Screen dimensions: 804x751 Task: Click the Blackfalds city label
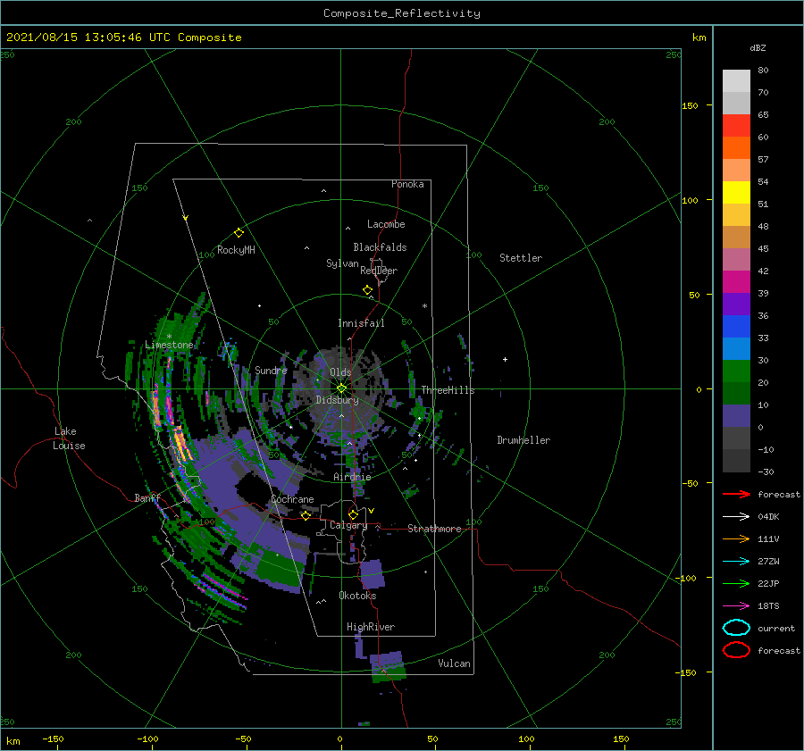click(x=380, y=247)
